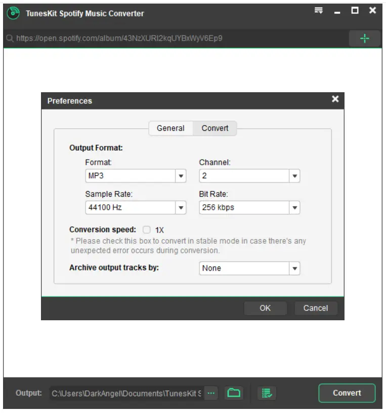
Task: Click the Conversion speed label
Action: (x=103, y=230)
